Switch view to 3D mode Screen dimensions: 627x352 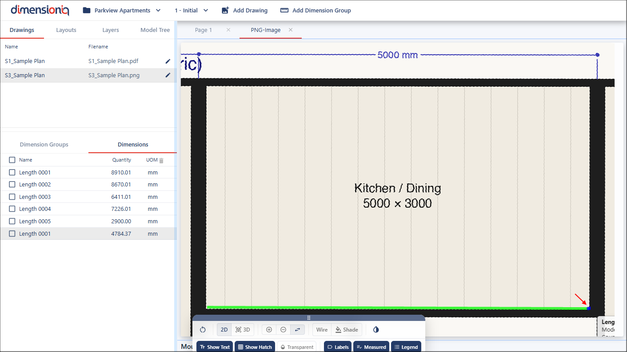pos(243,330)
